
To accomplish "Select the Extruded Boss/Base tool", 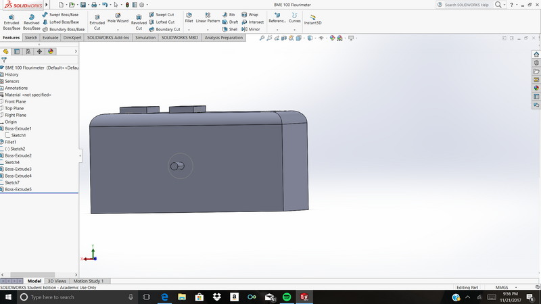I will pyautogui.click(x=11, y=20).
